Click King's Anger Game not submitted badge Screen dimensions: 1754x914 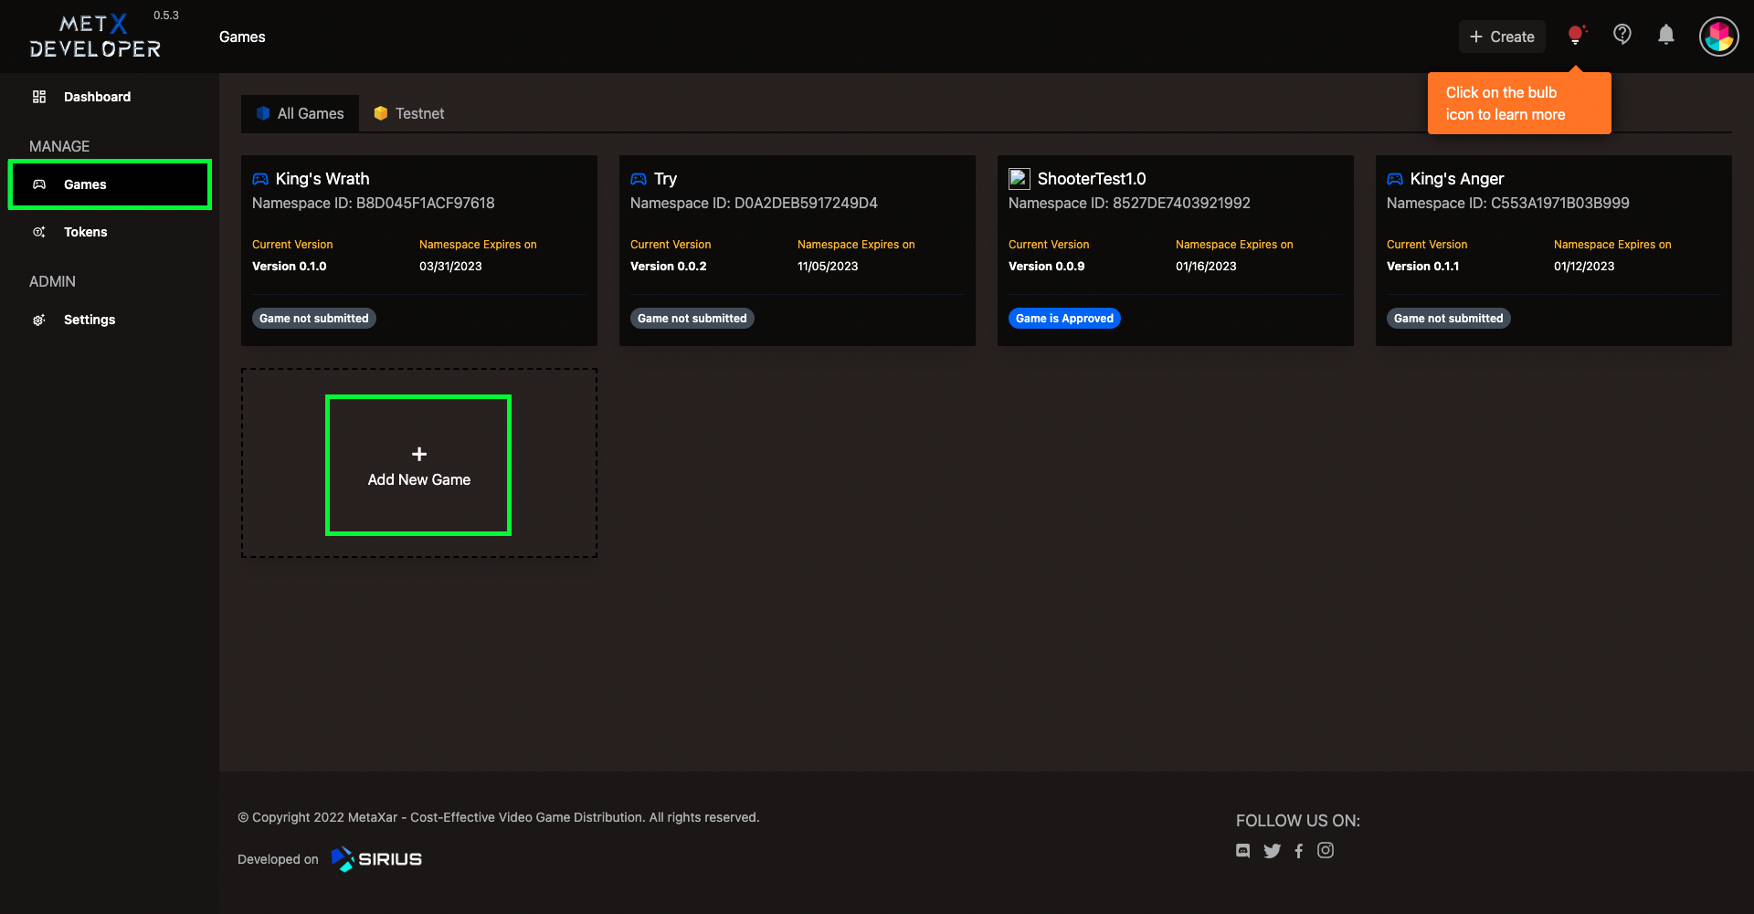tap(1449, 318)
